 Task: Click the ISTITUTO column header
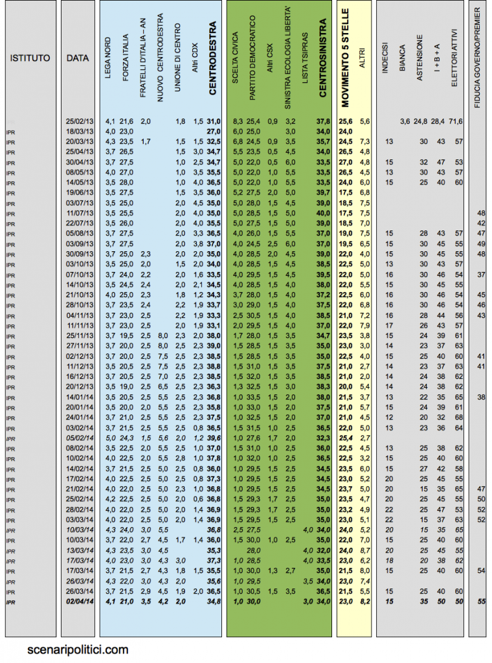pos(30,58)
